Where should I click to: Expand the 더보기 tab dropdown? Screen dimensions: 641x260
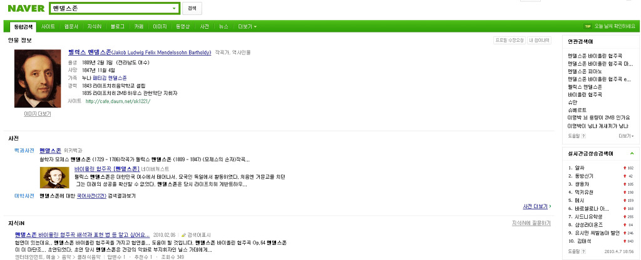coord(247,26)
